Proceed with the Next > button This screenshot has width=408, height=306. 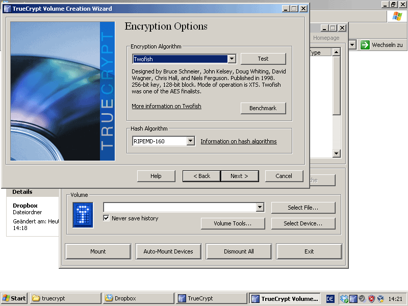(239, 176)
